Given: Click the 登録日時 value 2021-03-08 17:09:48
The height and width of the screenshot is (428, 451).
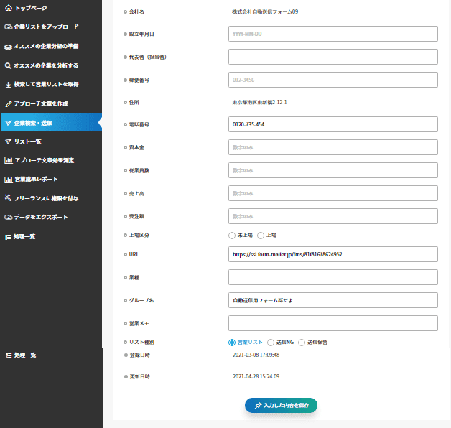Looking at the screenshot, I should tap(256, 355).
